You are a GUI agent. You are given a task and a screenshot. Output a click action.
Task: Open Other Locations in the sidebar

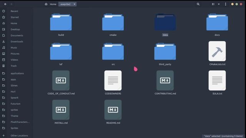click(19, 135)
